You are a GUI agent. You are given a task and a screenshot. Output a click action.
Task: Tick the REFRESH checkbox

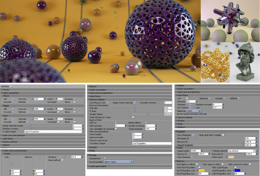coord(11,87)
